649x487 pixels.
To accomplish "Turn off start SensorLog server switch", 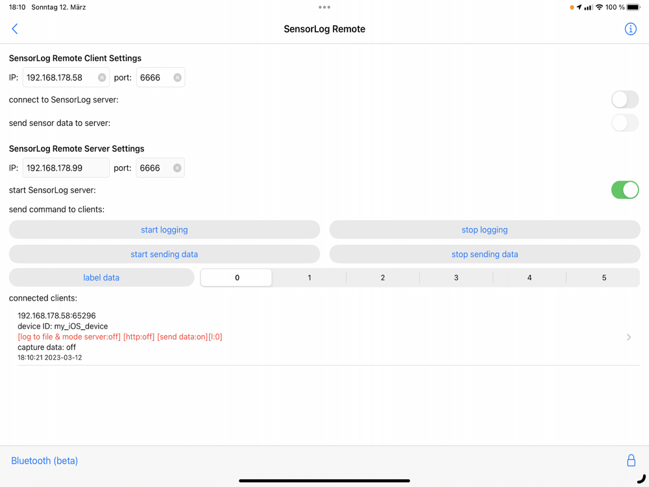I will 625,190.
